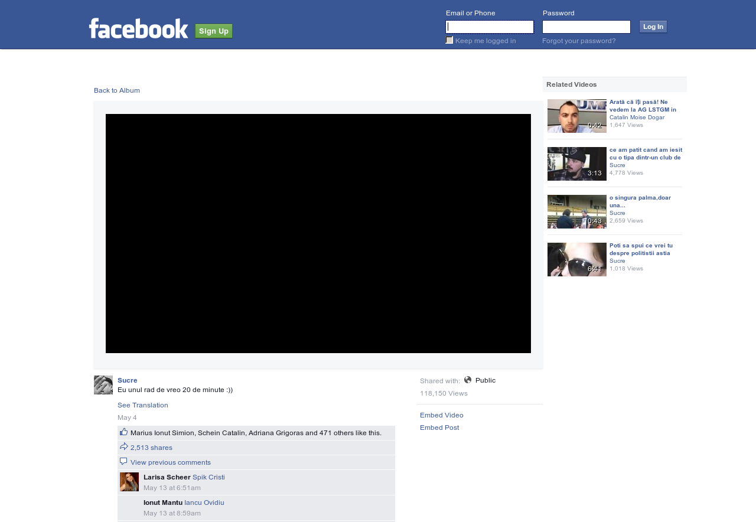This screenshot has width=756, height=522.
Task: Click 'Related Videos' heading text
Action: click(572, 84)
